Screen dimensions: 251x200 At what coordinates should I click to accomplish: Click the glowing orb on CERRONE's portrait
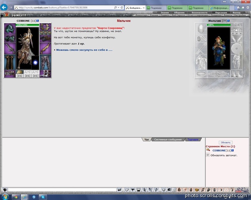[x=35, y=62]
